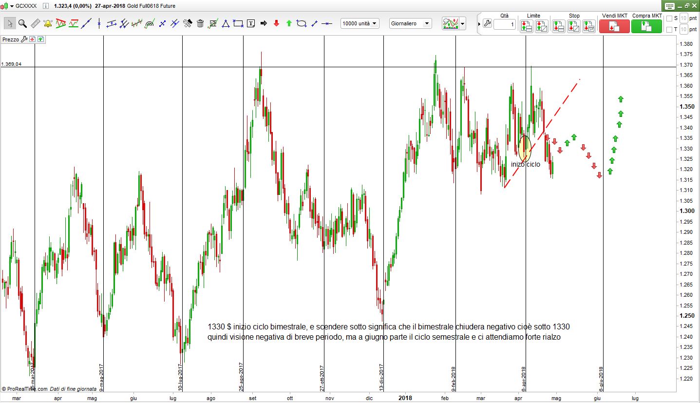Image resolution: width=700 pixels, height=403 pixels.
Task: Open the 10000 unità dropdown
Action: coord(359,23)
